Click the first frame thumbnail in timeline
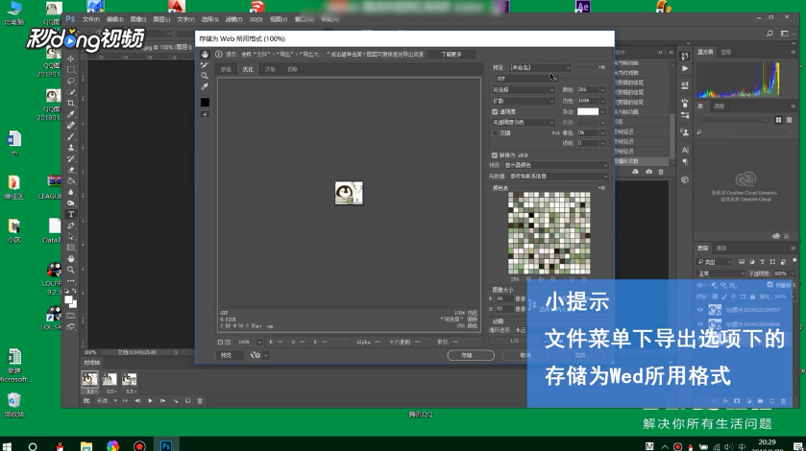 [89, 380]
